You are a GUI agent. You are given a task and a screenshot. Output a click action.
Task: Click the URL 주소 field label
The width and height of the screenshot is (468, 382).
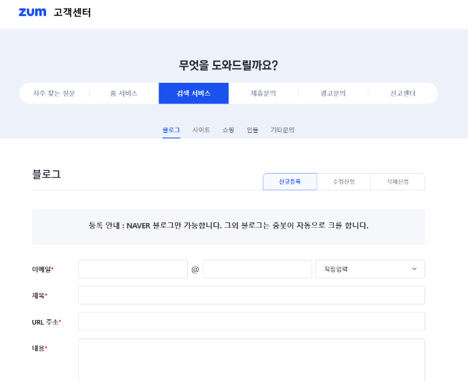coord(47,322)
